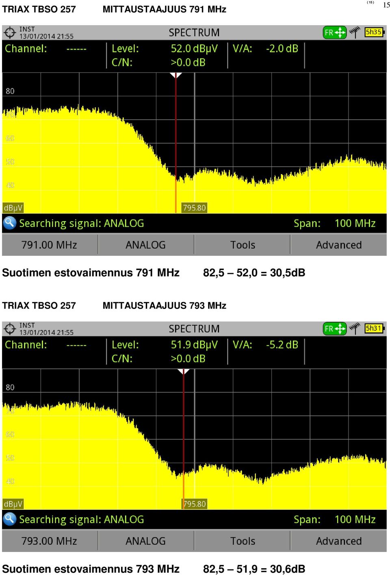Click the dBµV unit label in top graph

[x=13, y=208]
